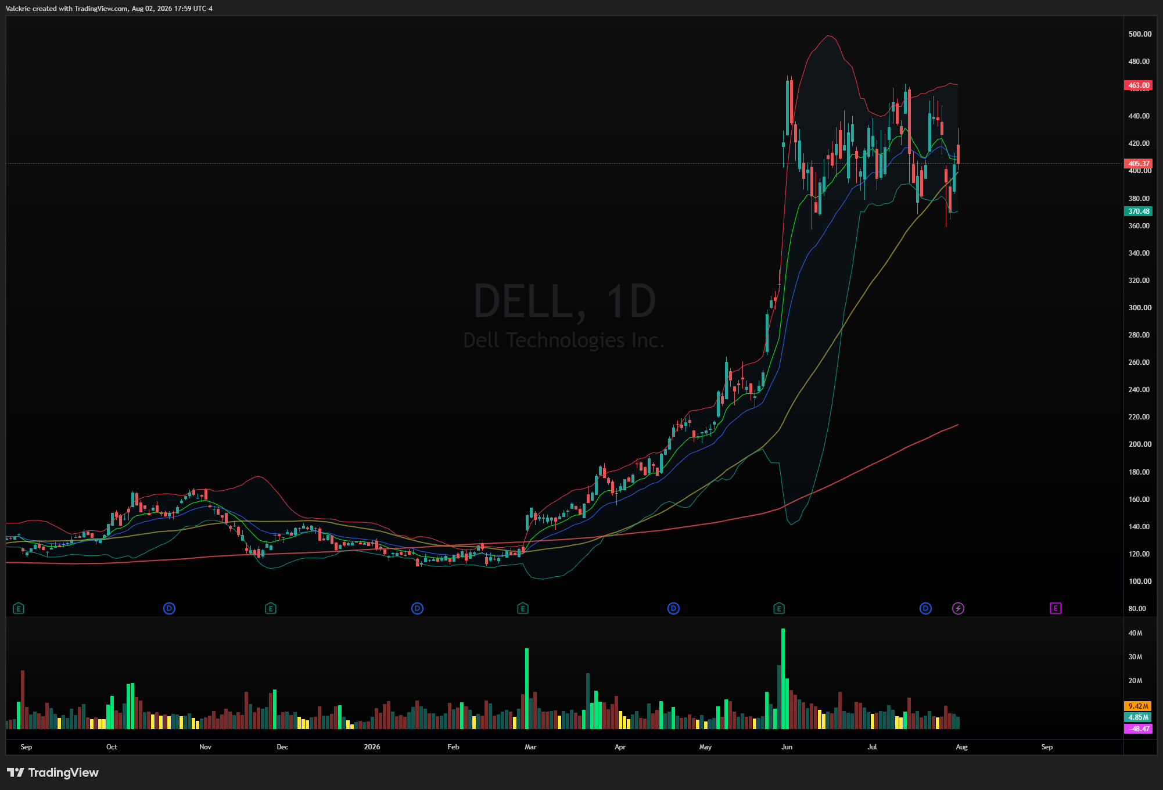Click the Aug label on the time axis
1163x790 pixels.
(x=961, y=747)
